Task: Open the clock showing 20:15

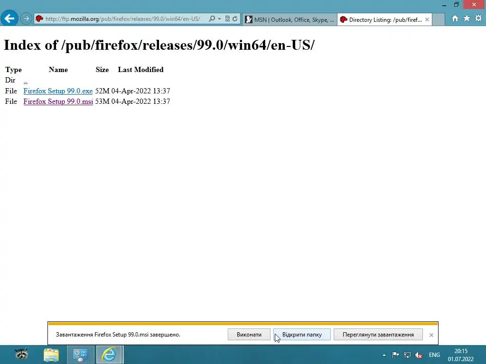Action: [460, 355]
